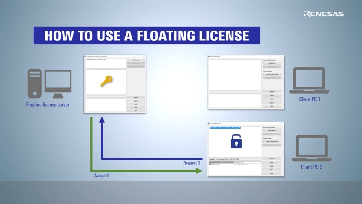Click the empty license list in Client PC 1 window

pyautogui.click(x=235, y=74)
